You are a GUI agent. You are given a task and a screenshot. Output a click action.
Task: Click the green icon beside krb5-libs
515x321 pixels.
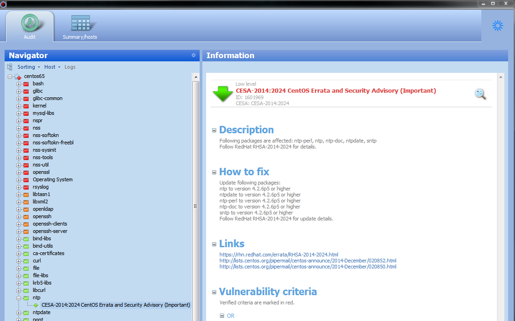click(26, 283)
